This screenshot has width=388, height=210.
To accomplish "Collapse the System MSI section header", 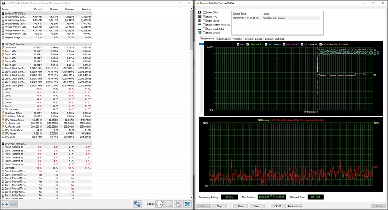I will [47, 13].
